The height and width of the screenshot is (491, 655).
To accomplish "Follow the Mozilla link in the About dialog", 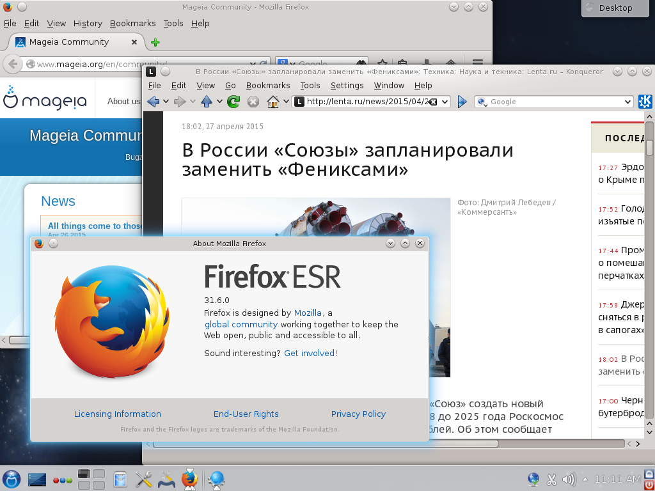I will click(308, 313).
